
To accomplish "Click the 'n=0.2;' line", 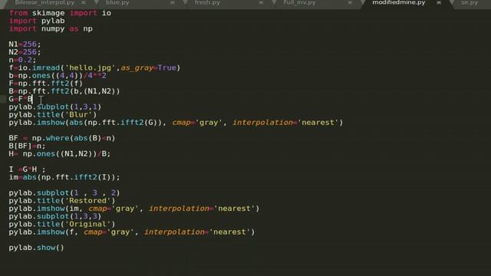I will tap(22, 60).
